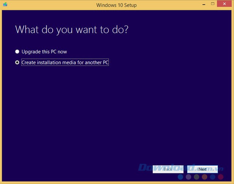The width and height of the screenshot is (234, 184).
Task: Click the "What do you want to do?" heading
Action: (72, 30)
